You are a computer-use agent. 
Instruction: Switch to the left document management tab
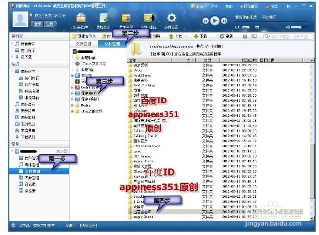(x=84, y=44)
